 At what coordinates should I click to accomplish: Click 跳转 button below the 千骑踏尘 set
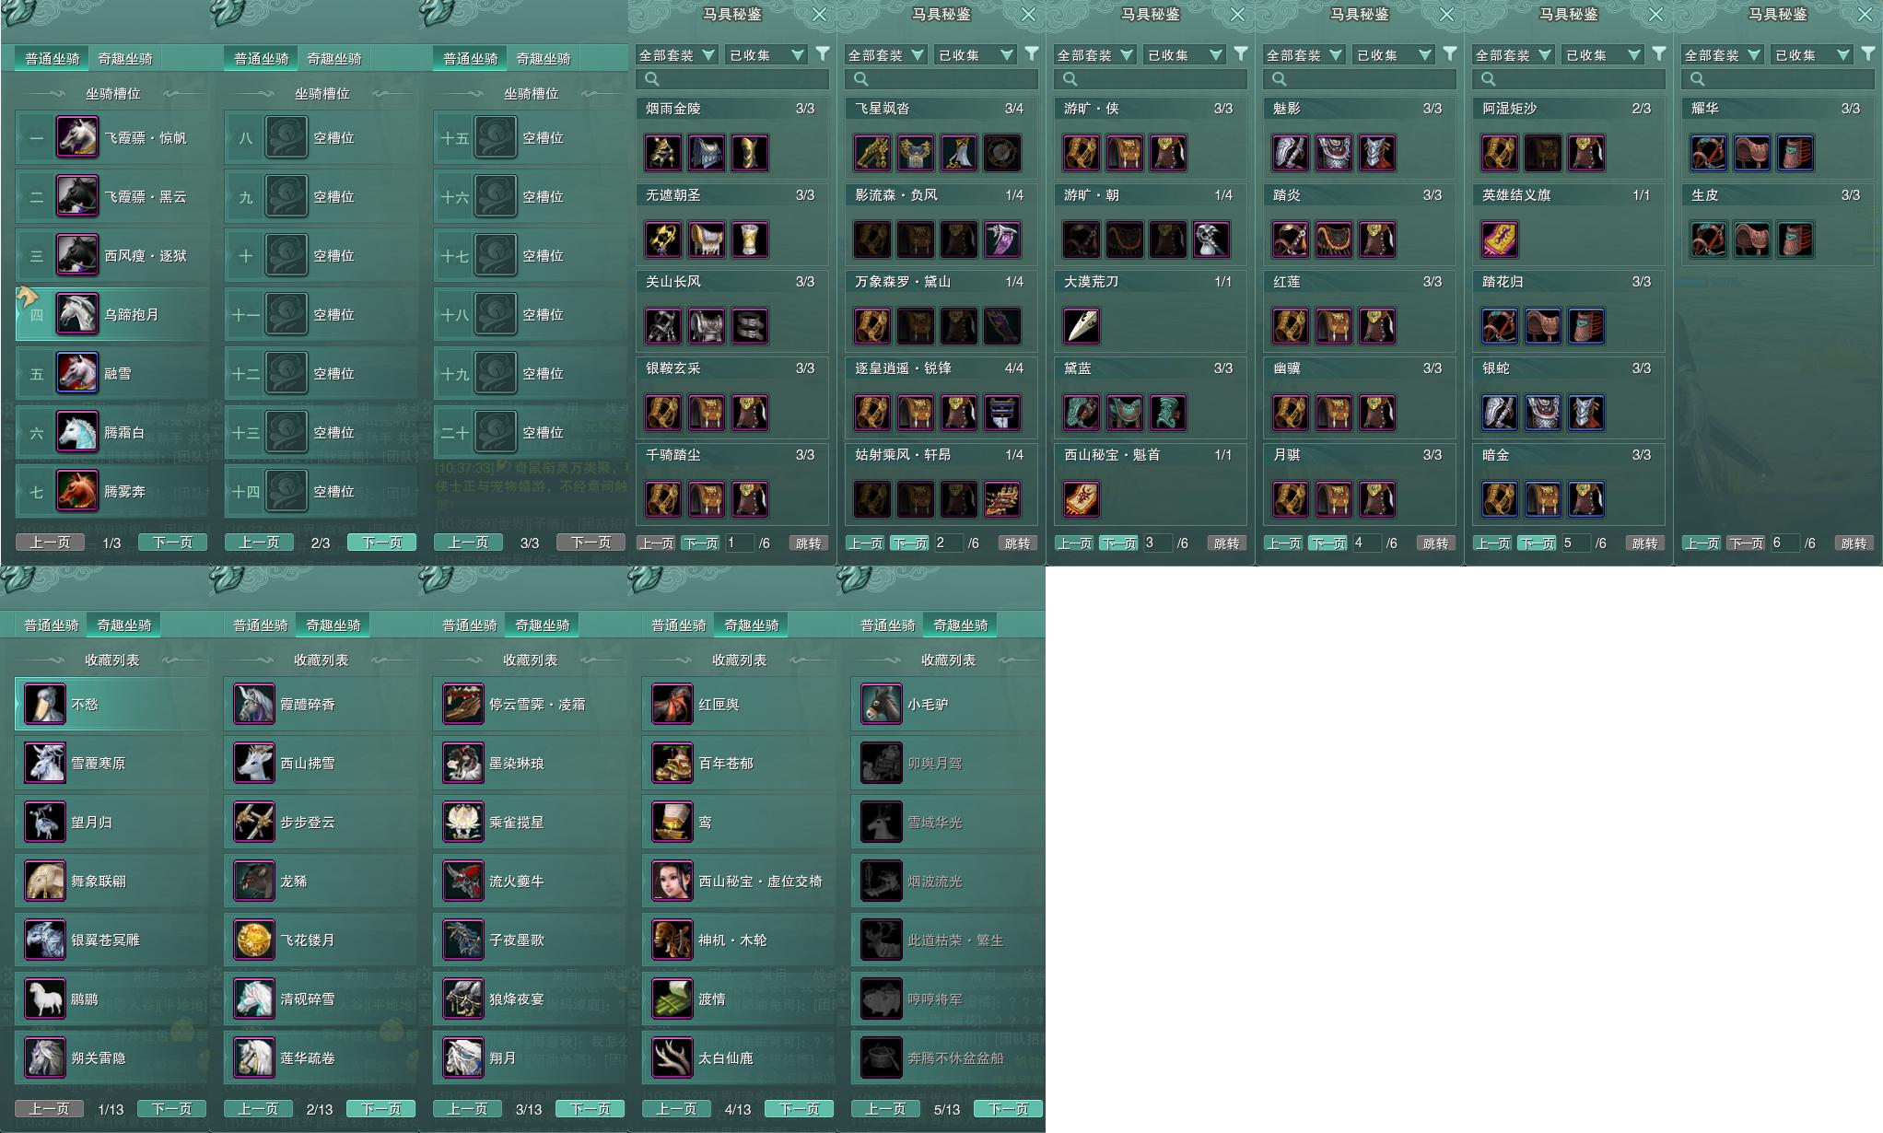808,543
